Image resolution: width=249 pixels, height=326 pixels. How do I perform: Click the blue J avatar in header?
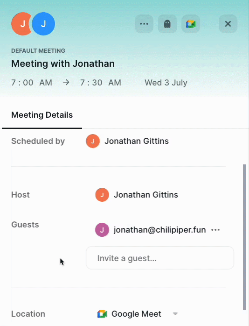[x=43, y=24]
